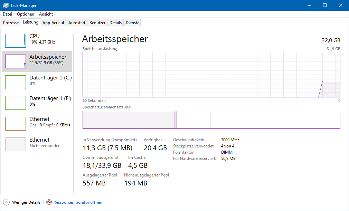Switch to the Dienste tab

point(133,23)
